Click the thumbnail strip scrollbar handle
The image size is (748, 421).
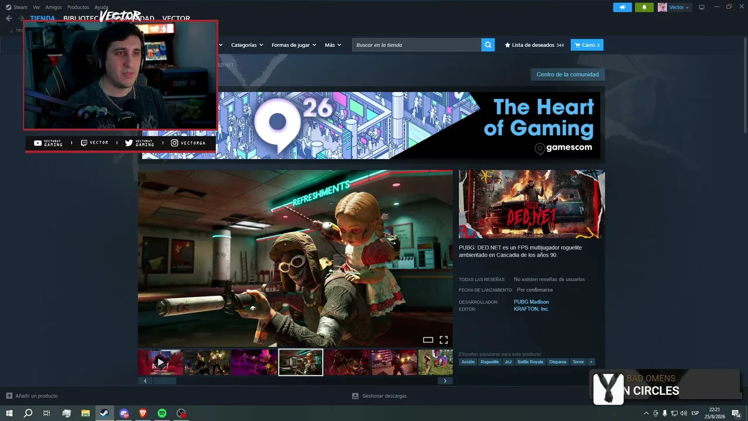click(x=165, y=381)
